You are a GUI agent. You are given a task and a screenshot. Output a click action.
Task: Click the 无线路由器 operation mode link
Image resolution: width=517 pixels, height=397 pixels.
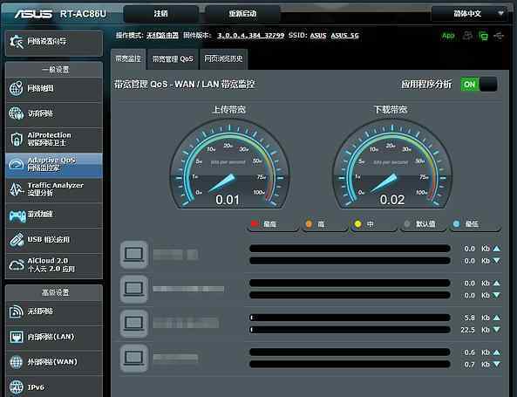(x=162, y=35)
